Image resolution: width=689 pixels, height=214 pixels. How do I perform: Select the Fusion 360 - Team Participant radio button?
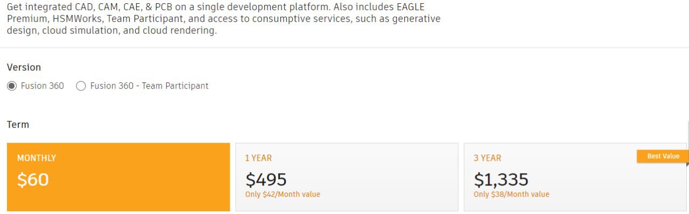pyautogui.click(x=81, y=86)
